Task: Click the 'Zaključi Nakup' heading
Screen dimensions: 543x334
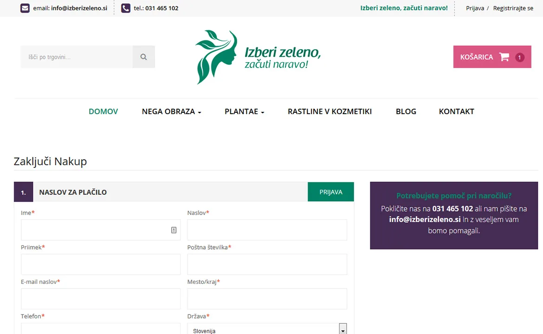Action: pos(50,161)
